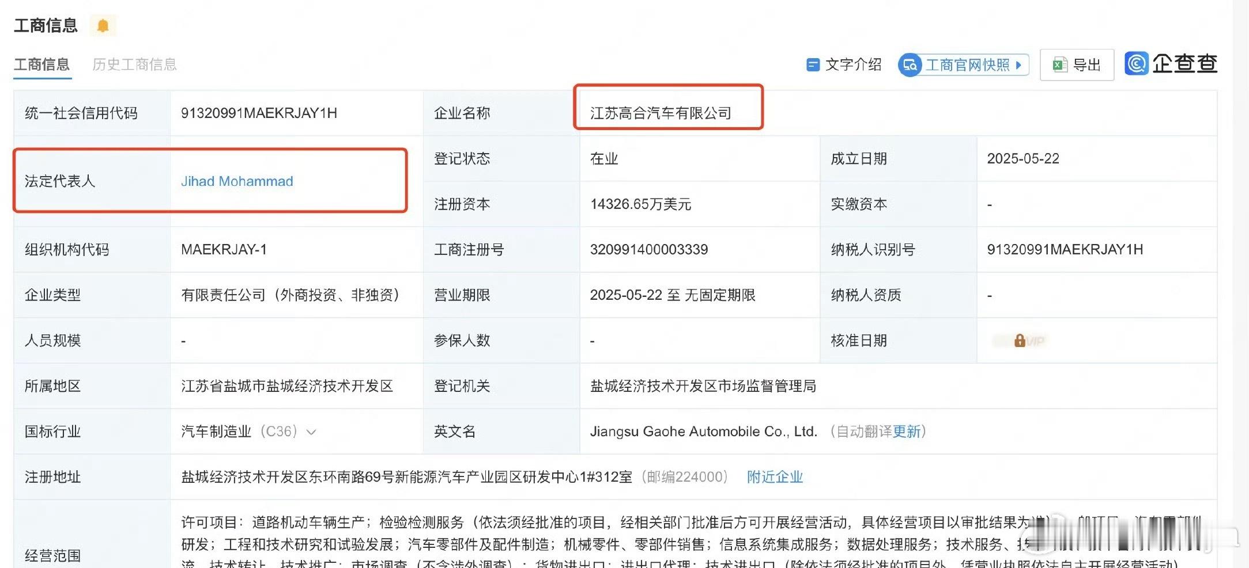Switch to the 历史工商信息 tab
The height and width of the screenshot is (568, 1249).
(134, 64)
